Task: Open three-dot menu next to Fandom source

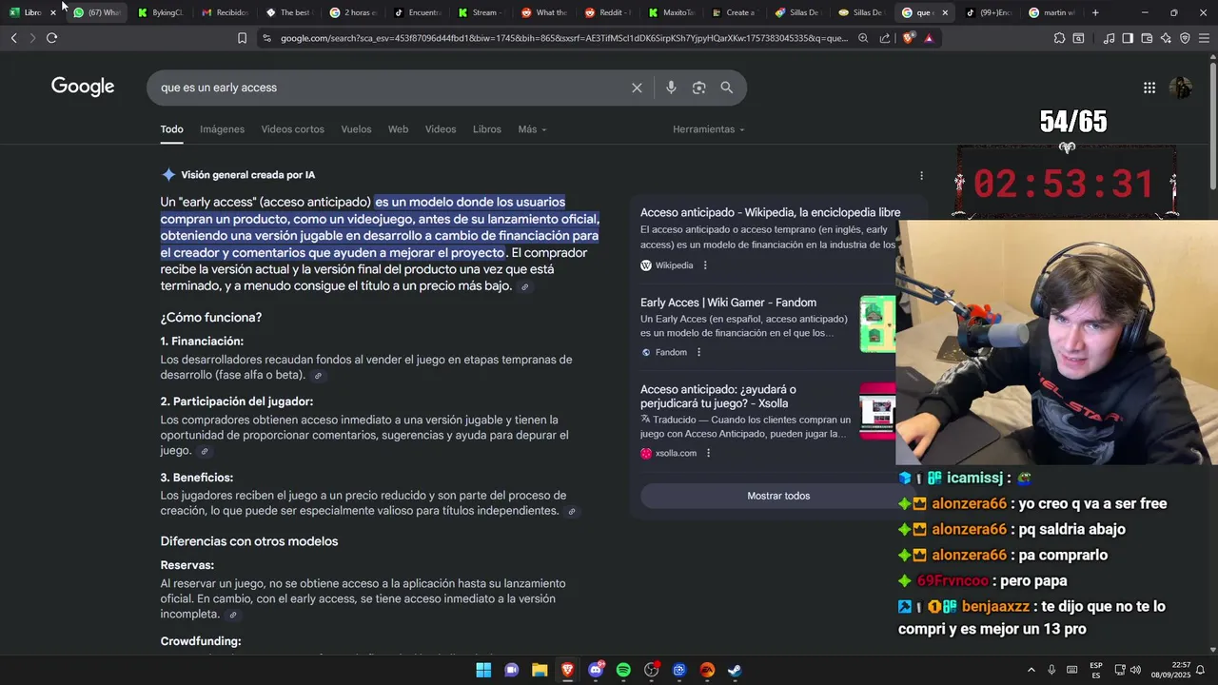Action: pyautogui.click(x=698, y=352)
